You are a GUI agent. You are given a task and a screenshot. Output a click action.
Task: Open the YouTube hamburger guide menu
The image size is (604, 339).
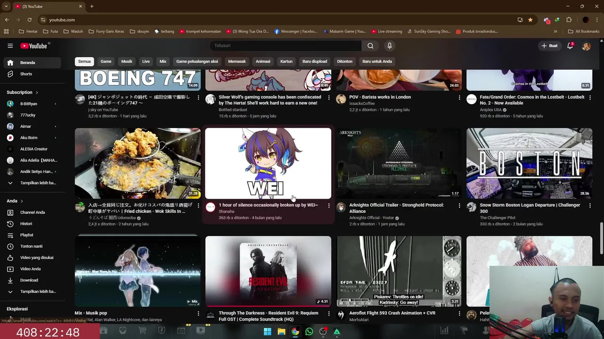click(10, 46)
